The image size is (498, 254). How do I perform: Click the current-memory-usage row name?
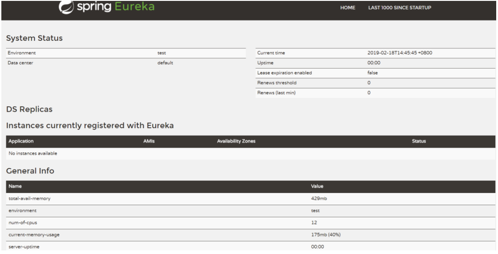click(x=34, y=235)
